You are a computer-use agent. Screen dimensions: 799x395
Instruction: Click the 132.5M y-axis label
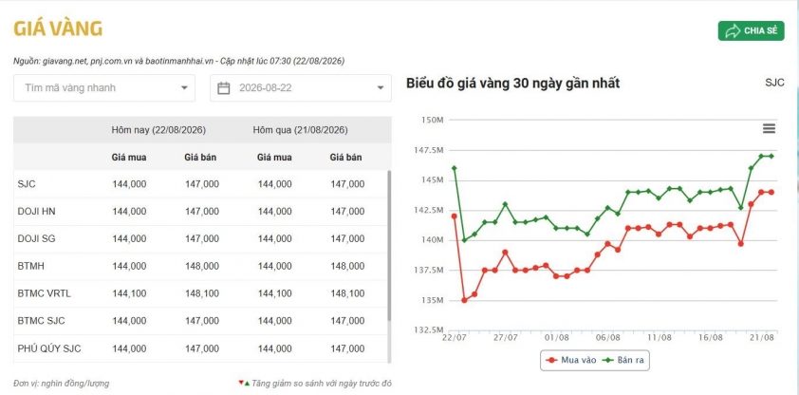point(429,330)
